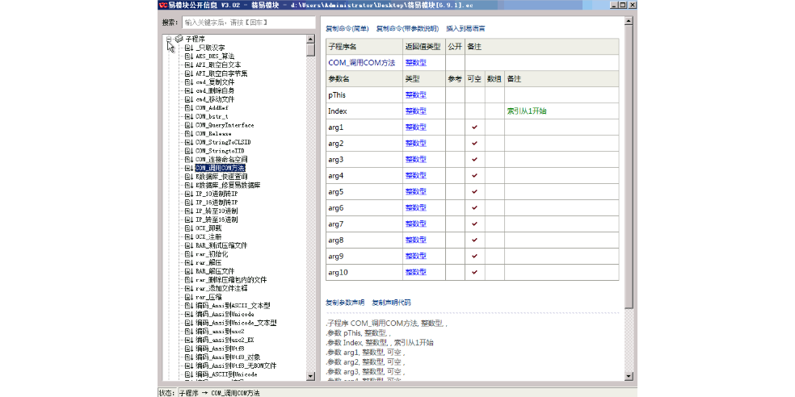Click 复制声明代码 link
795x397 pixels.
(x=391, y=303)
